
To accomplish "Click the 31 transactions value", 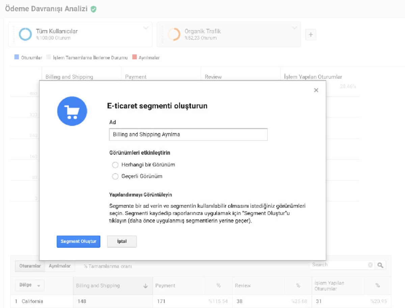I will pos(319,301).
